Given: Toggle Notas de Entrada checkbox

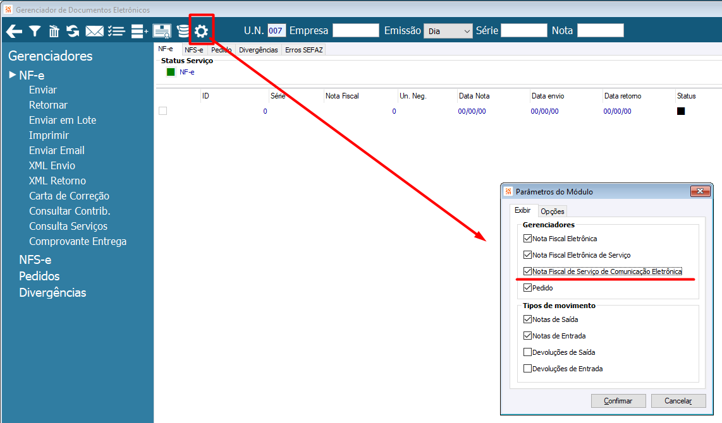Looking at the screenshot, I should [528, 336].
